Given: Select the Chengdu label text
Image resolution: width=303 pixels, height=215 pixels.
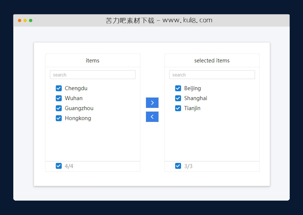Looking at the screenshot, I should [x=76, y=88].
